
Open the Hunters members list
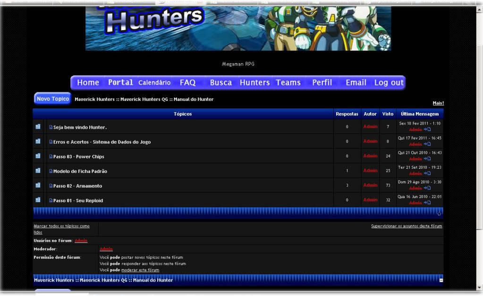[255, 82]
